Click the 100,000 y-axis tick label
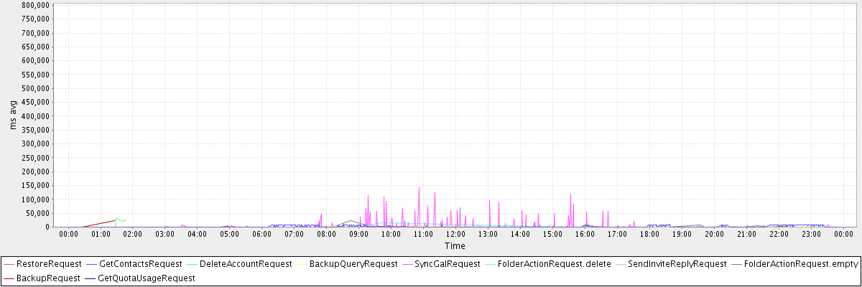 (35, 199)
